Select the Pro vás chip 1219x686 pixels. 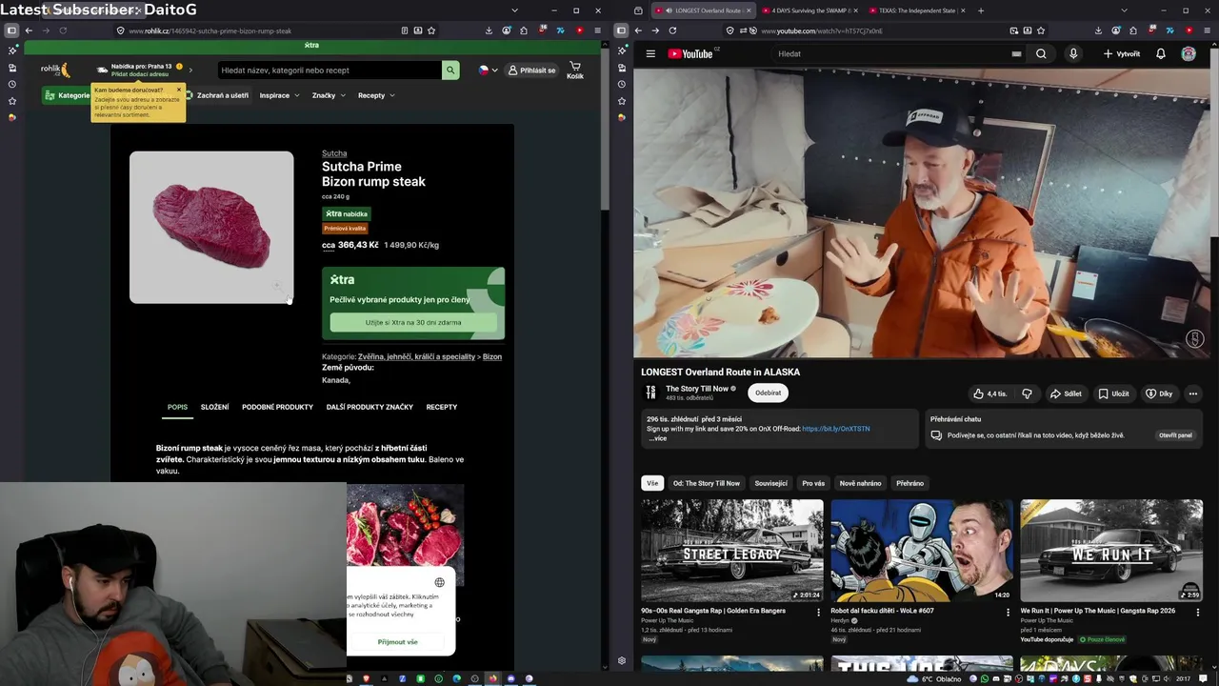(813, 483)
